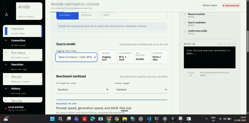Click the Download raw log link
The image size is (249, 123).
coord(226,44)
